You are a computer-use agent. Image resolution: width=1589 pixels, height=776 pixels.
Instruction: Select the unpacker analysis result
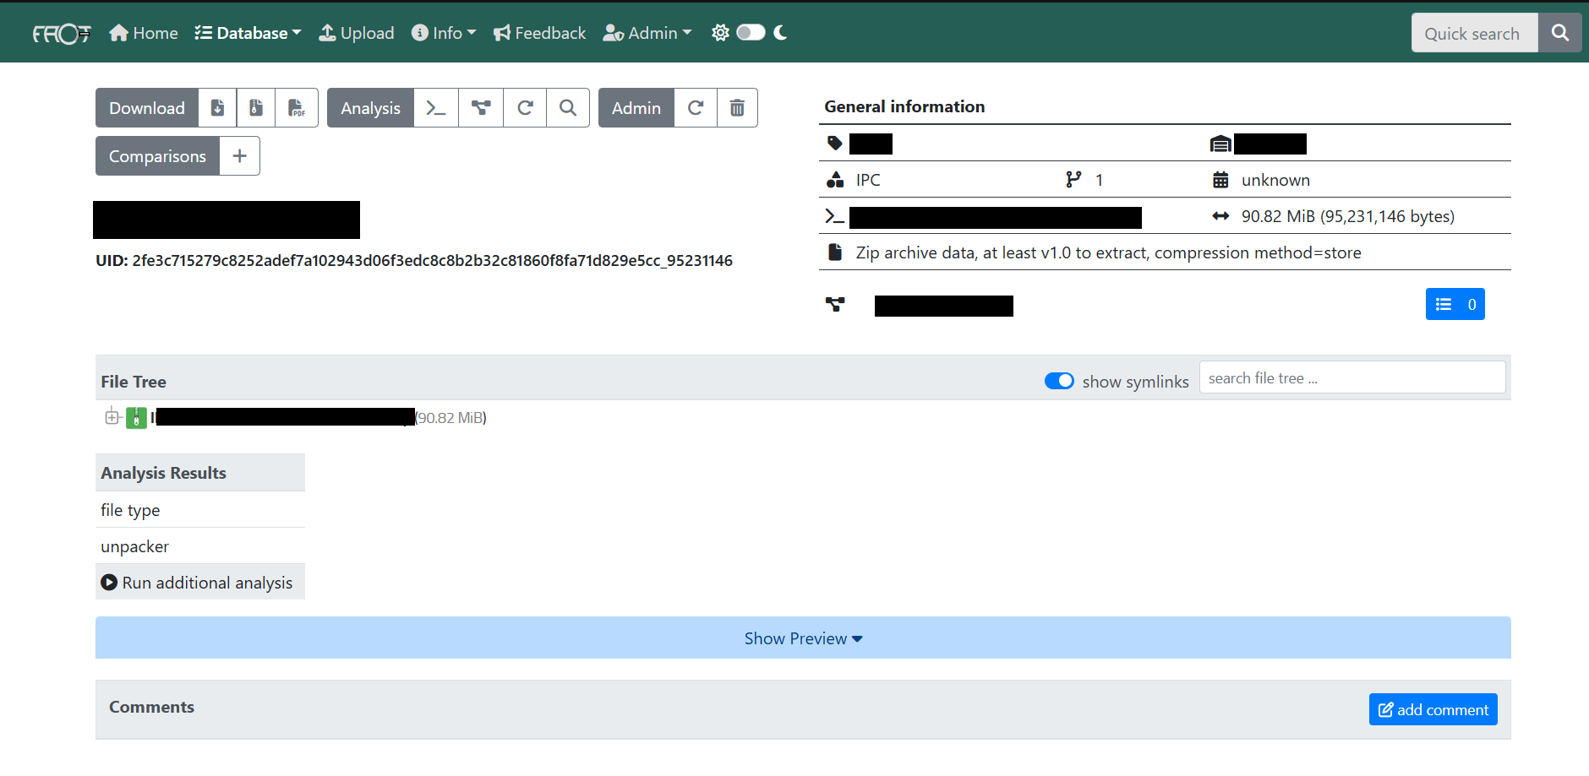(x=200, y=546)
